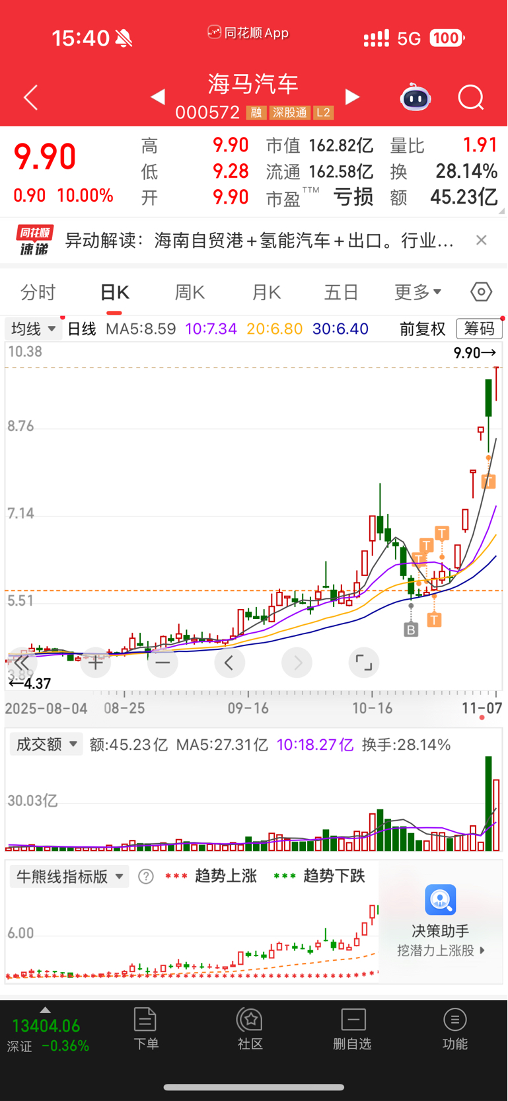The height and width of the screenshot is (1101, 508).
Task: Select the 日K tab
Action: (x=114, y=292)
